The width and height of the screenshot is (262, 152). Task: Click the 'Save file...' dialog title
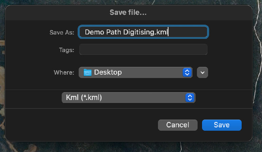128,12
